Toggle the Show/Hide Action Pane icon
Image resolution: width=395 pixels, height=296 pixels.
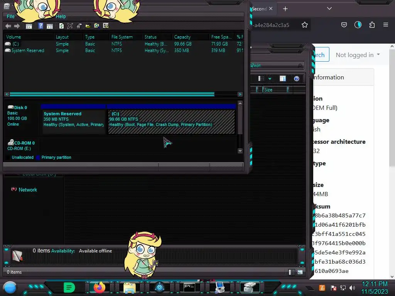[x=50, y=26]
